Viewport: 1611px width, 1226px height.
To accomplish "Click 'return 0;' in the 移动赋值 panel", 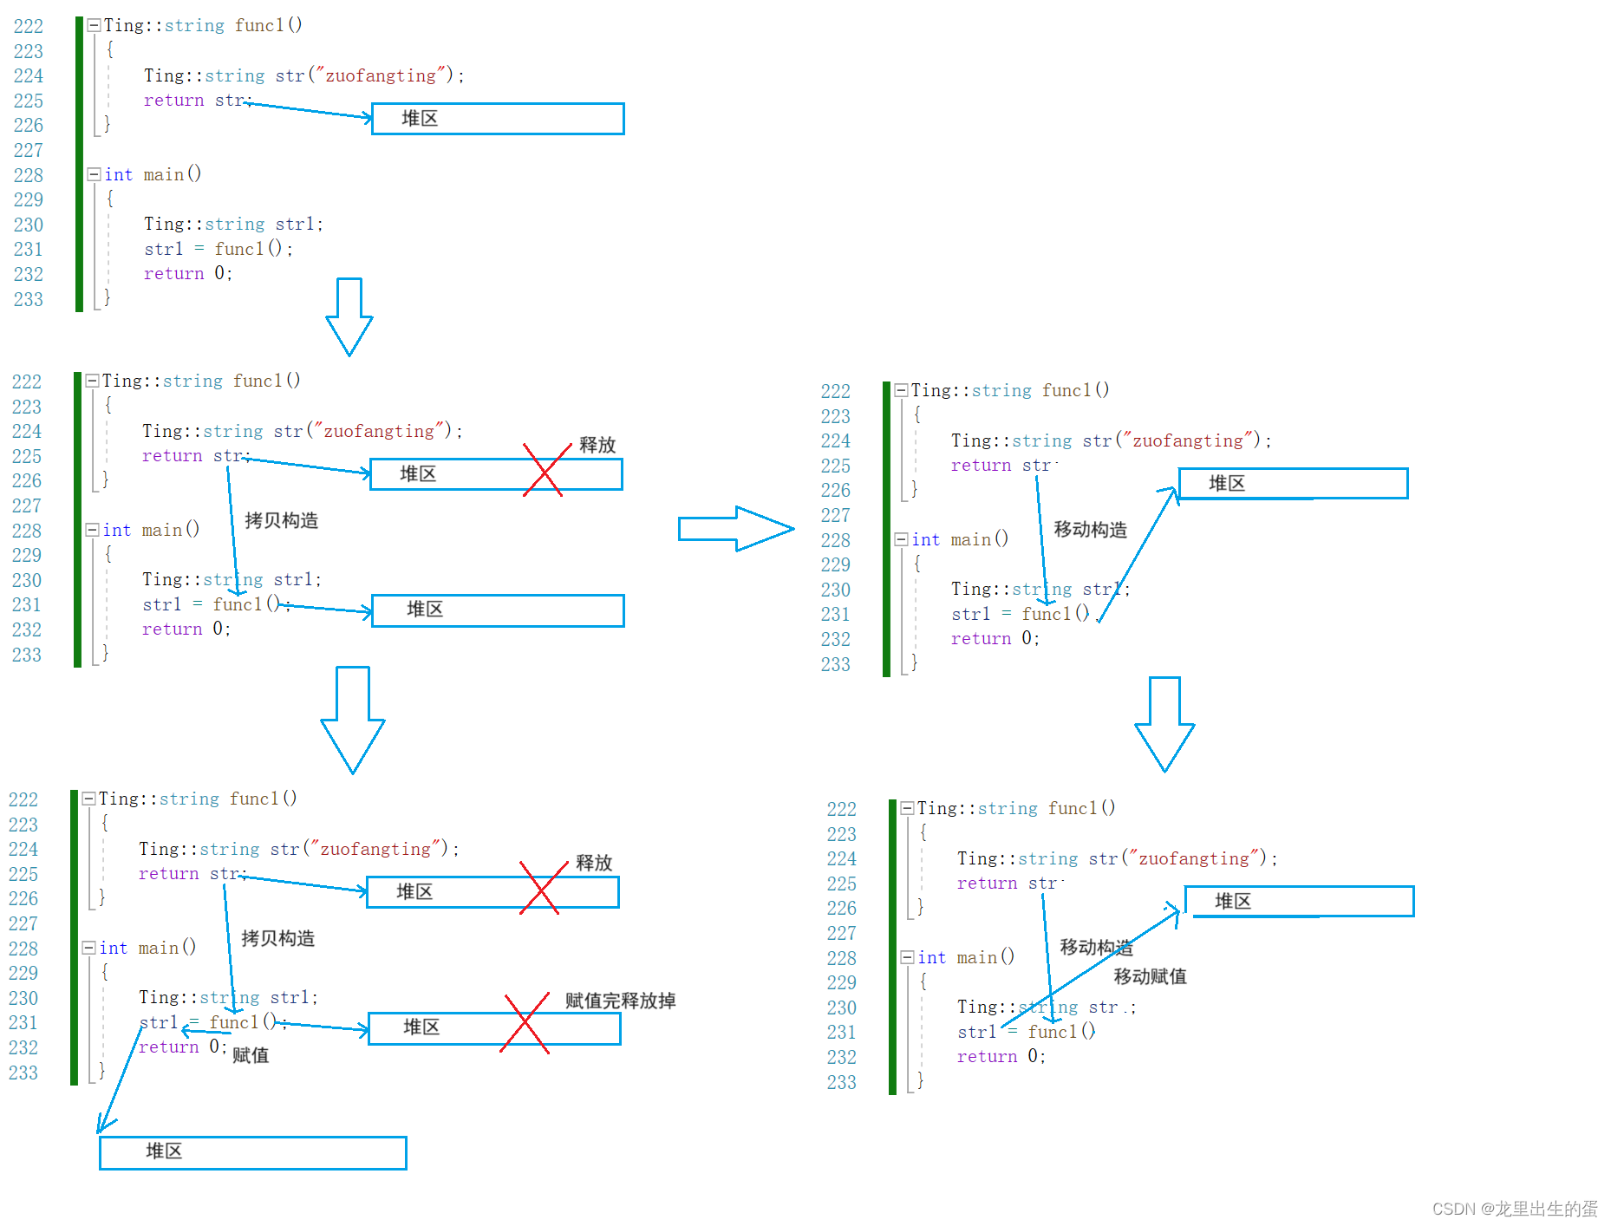I will coord(1001,1056).
